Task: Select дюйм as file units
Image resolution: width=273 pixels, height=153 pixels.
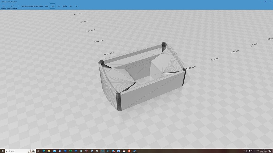Action: tap(65, 6)
